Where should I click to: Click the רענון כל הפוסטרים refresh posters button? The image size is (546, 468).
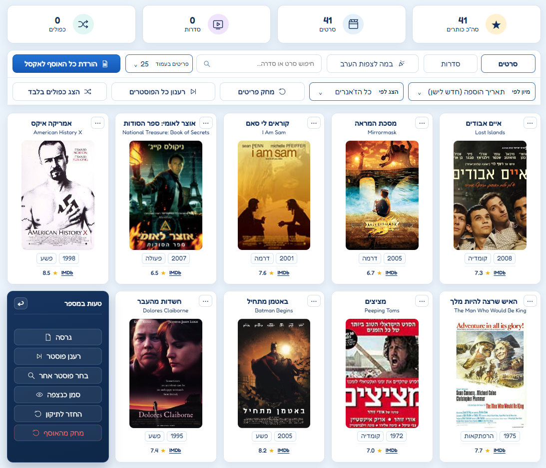click(x=163, y=92)
